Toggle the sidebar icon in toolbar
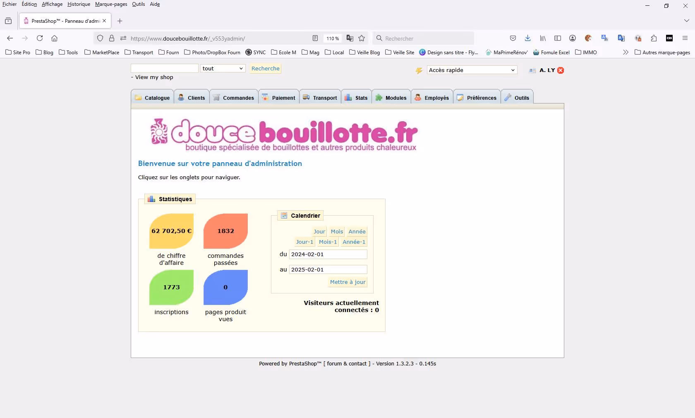The height and width of the screenshot is (418, 695). pos(558,38)
